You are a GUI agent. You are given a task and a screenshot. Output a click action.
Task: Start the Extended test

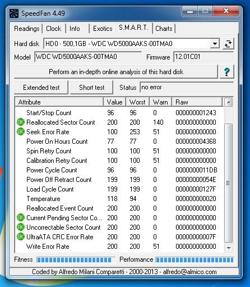coord(41,88)
